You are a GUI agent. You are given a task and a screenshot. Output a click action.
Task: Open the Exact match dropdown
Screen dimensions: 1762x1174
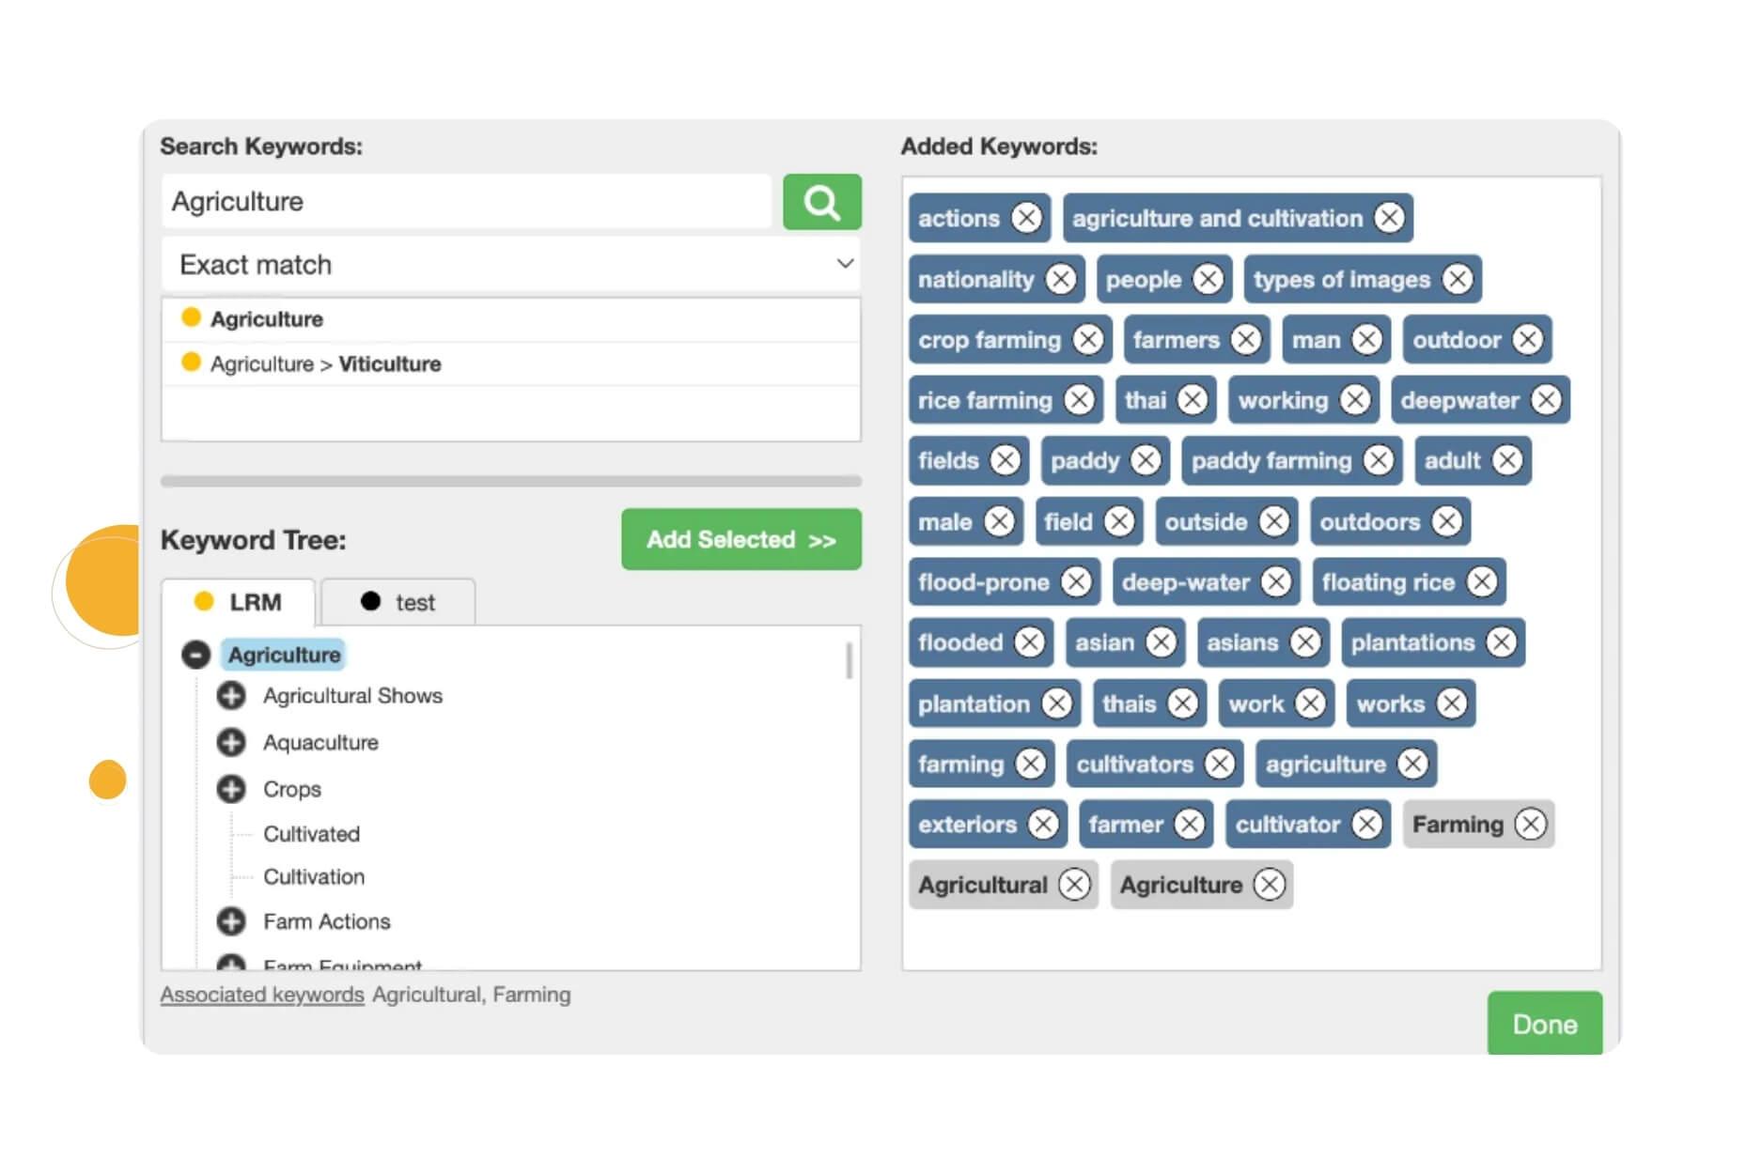[x=511, y=265]
